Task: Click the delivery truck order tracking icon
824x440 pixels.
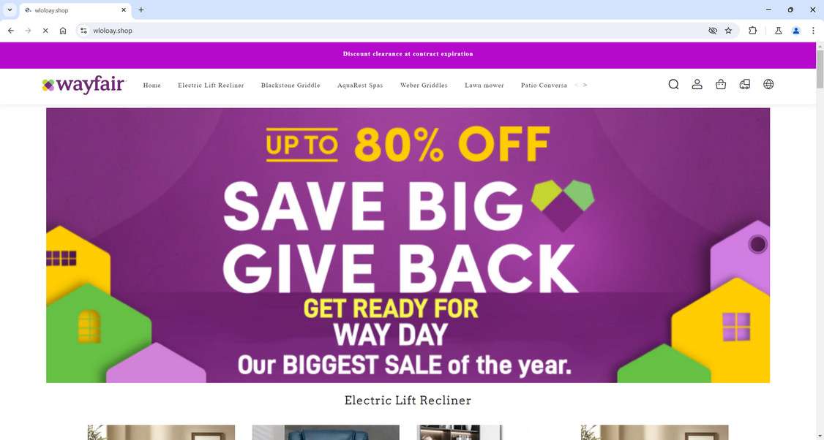Action: (745, 85)
